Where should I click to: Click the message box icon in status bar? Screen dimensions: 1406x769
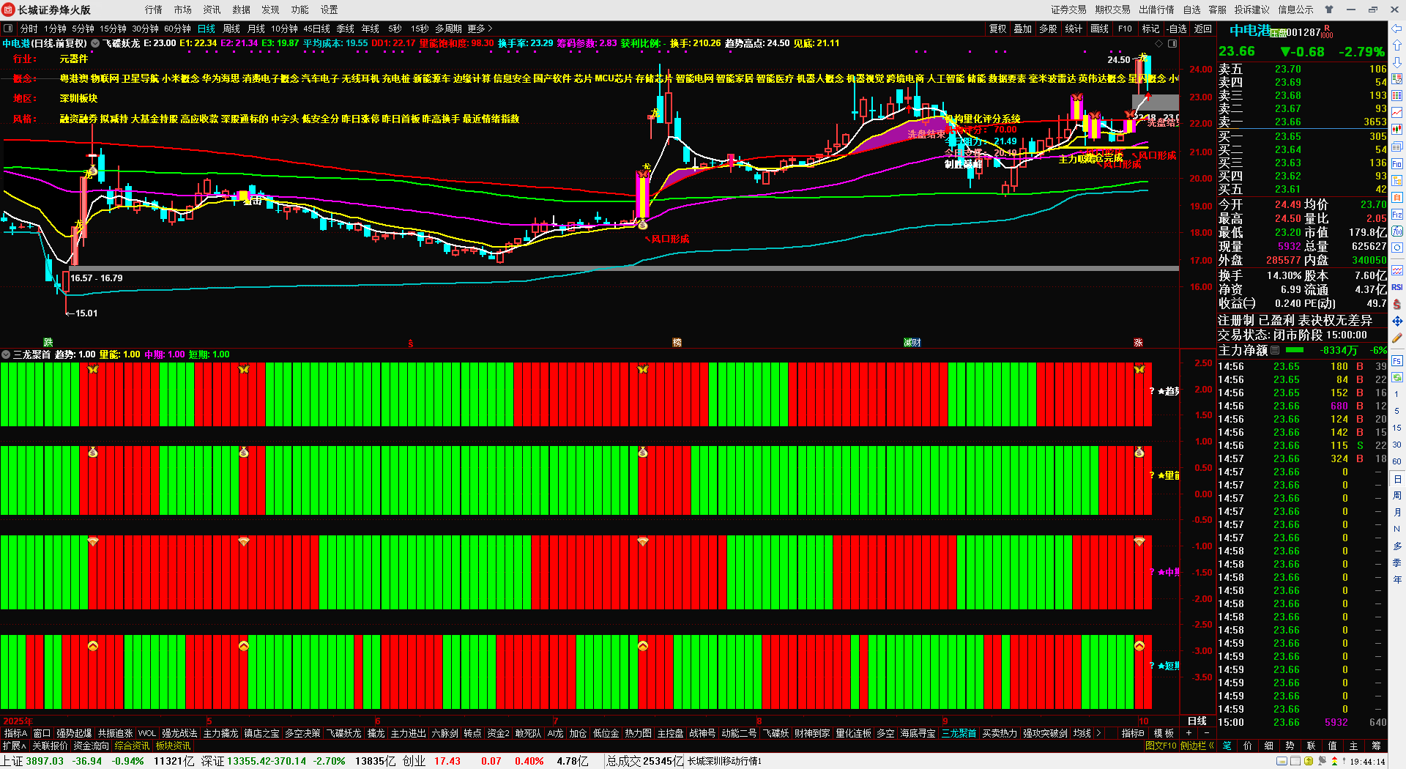coord(1282,762)
